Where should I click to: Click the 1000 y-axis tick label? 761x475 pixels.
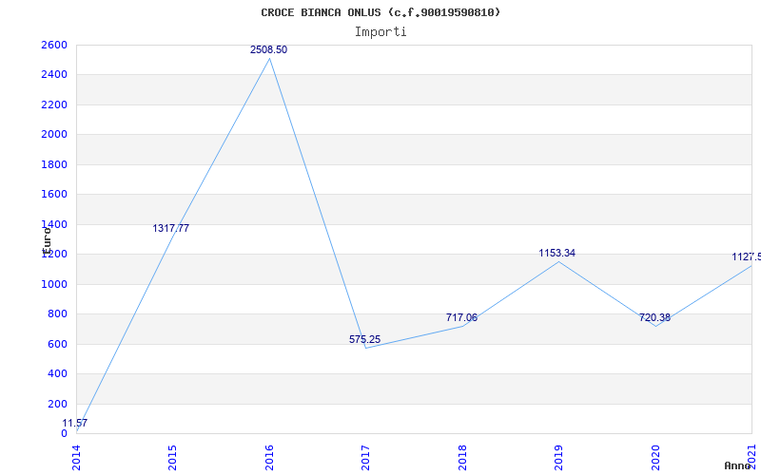coord(54,284)
